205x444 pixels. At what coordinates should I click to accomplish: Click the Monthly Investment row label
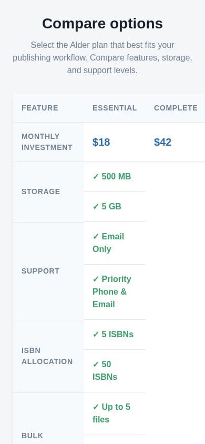coord(47,142)
